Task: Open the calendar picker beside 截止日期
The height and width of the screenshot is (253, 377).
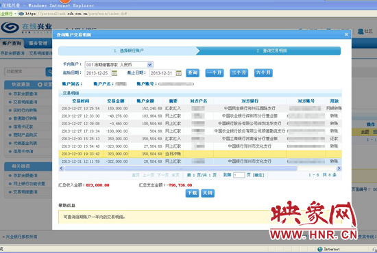Action: point(179,73)
